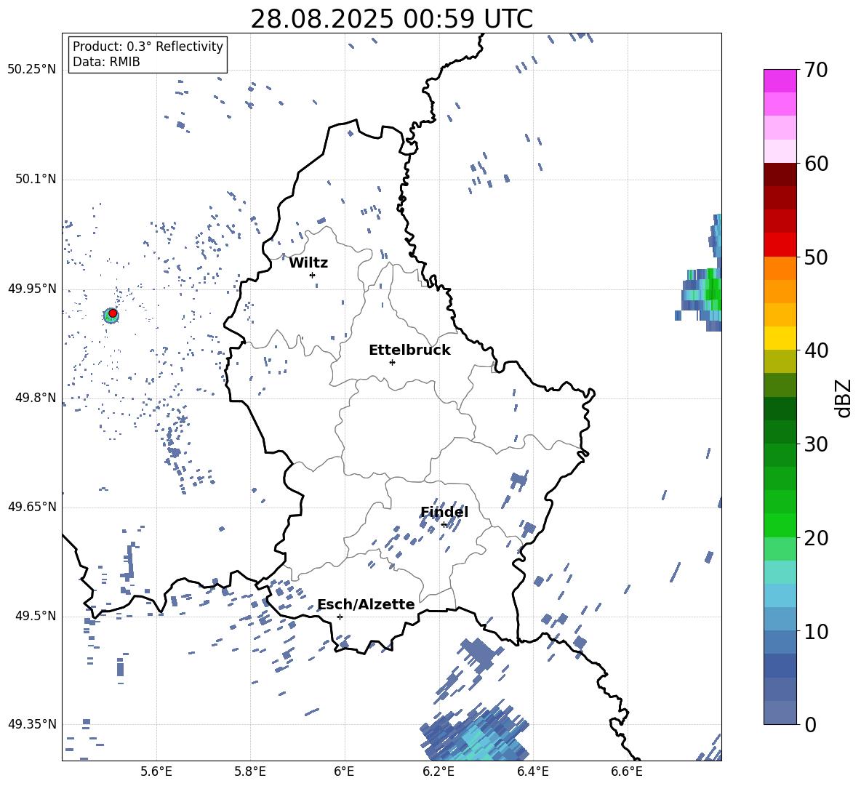This screenshot has width=861, height=786.
Task: Click the colorbar tick label 0
Action: 810,725
